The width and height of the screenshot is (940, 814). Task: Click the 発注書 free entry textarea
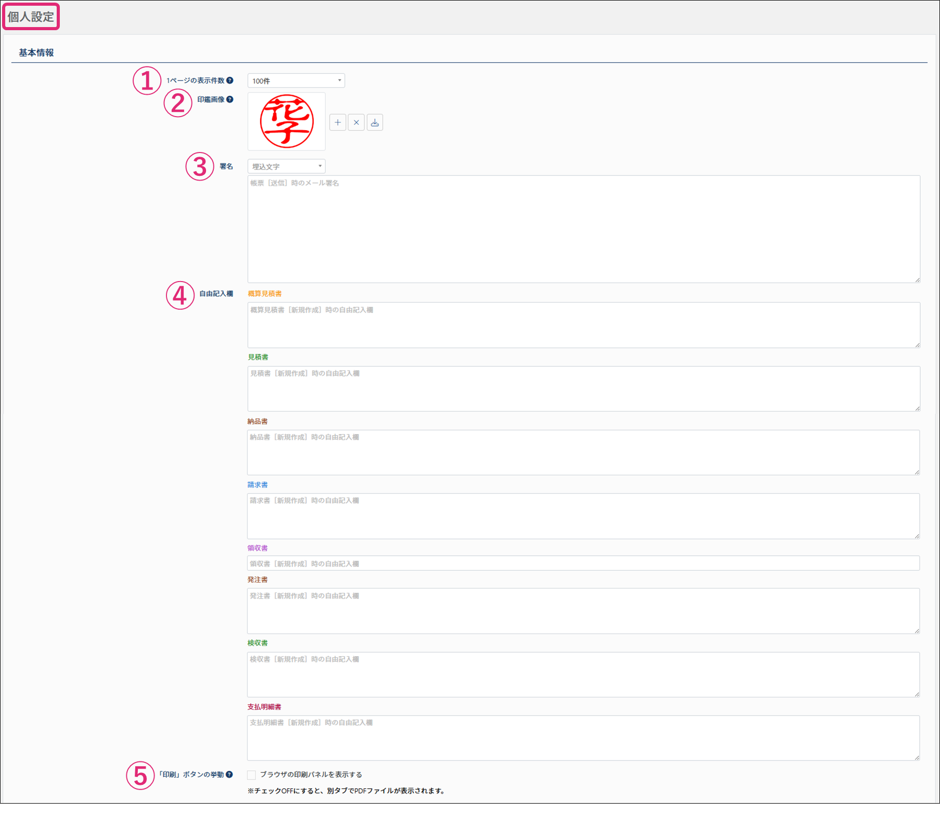(x=583, y=611)
